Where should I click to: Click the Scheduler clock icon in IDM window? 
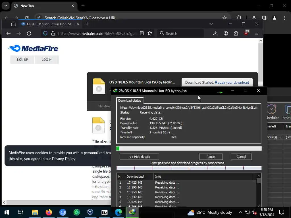pyautogui.click(x=272, y=109)
